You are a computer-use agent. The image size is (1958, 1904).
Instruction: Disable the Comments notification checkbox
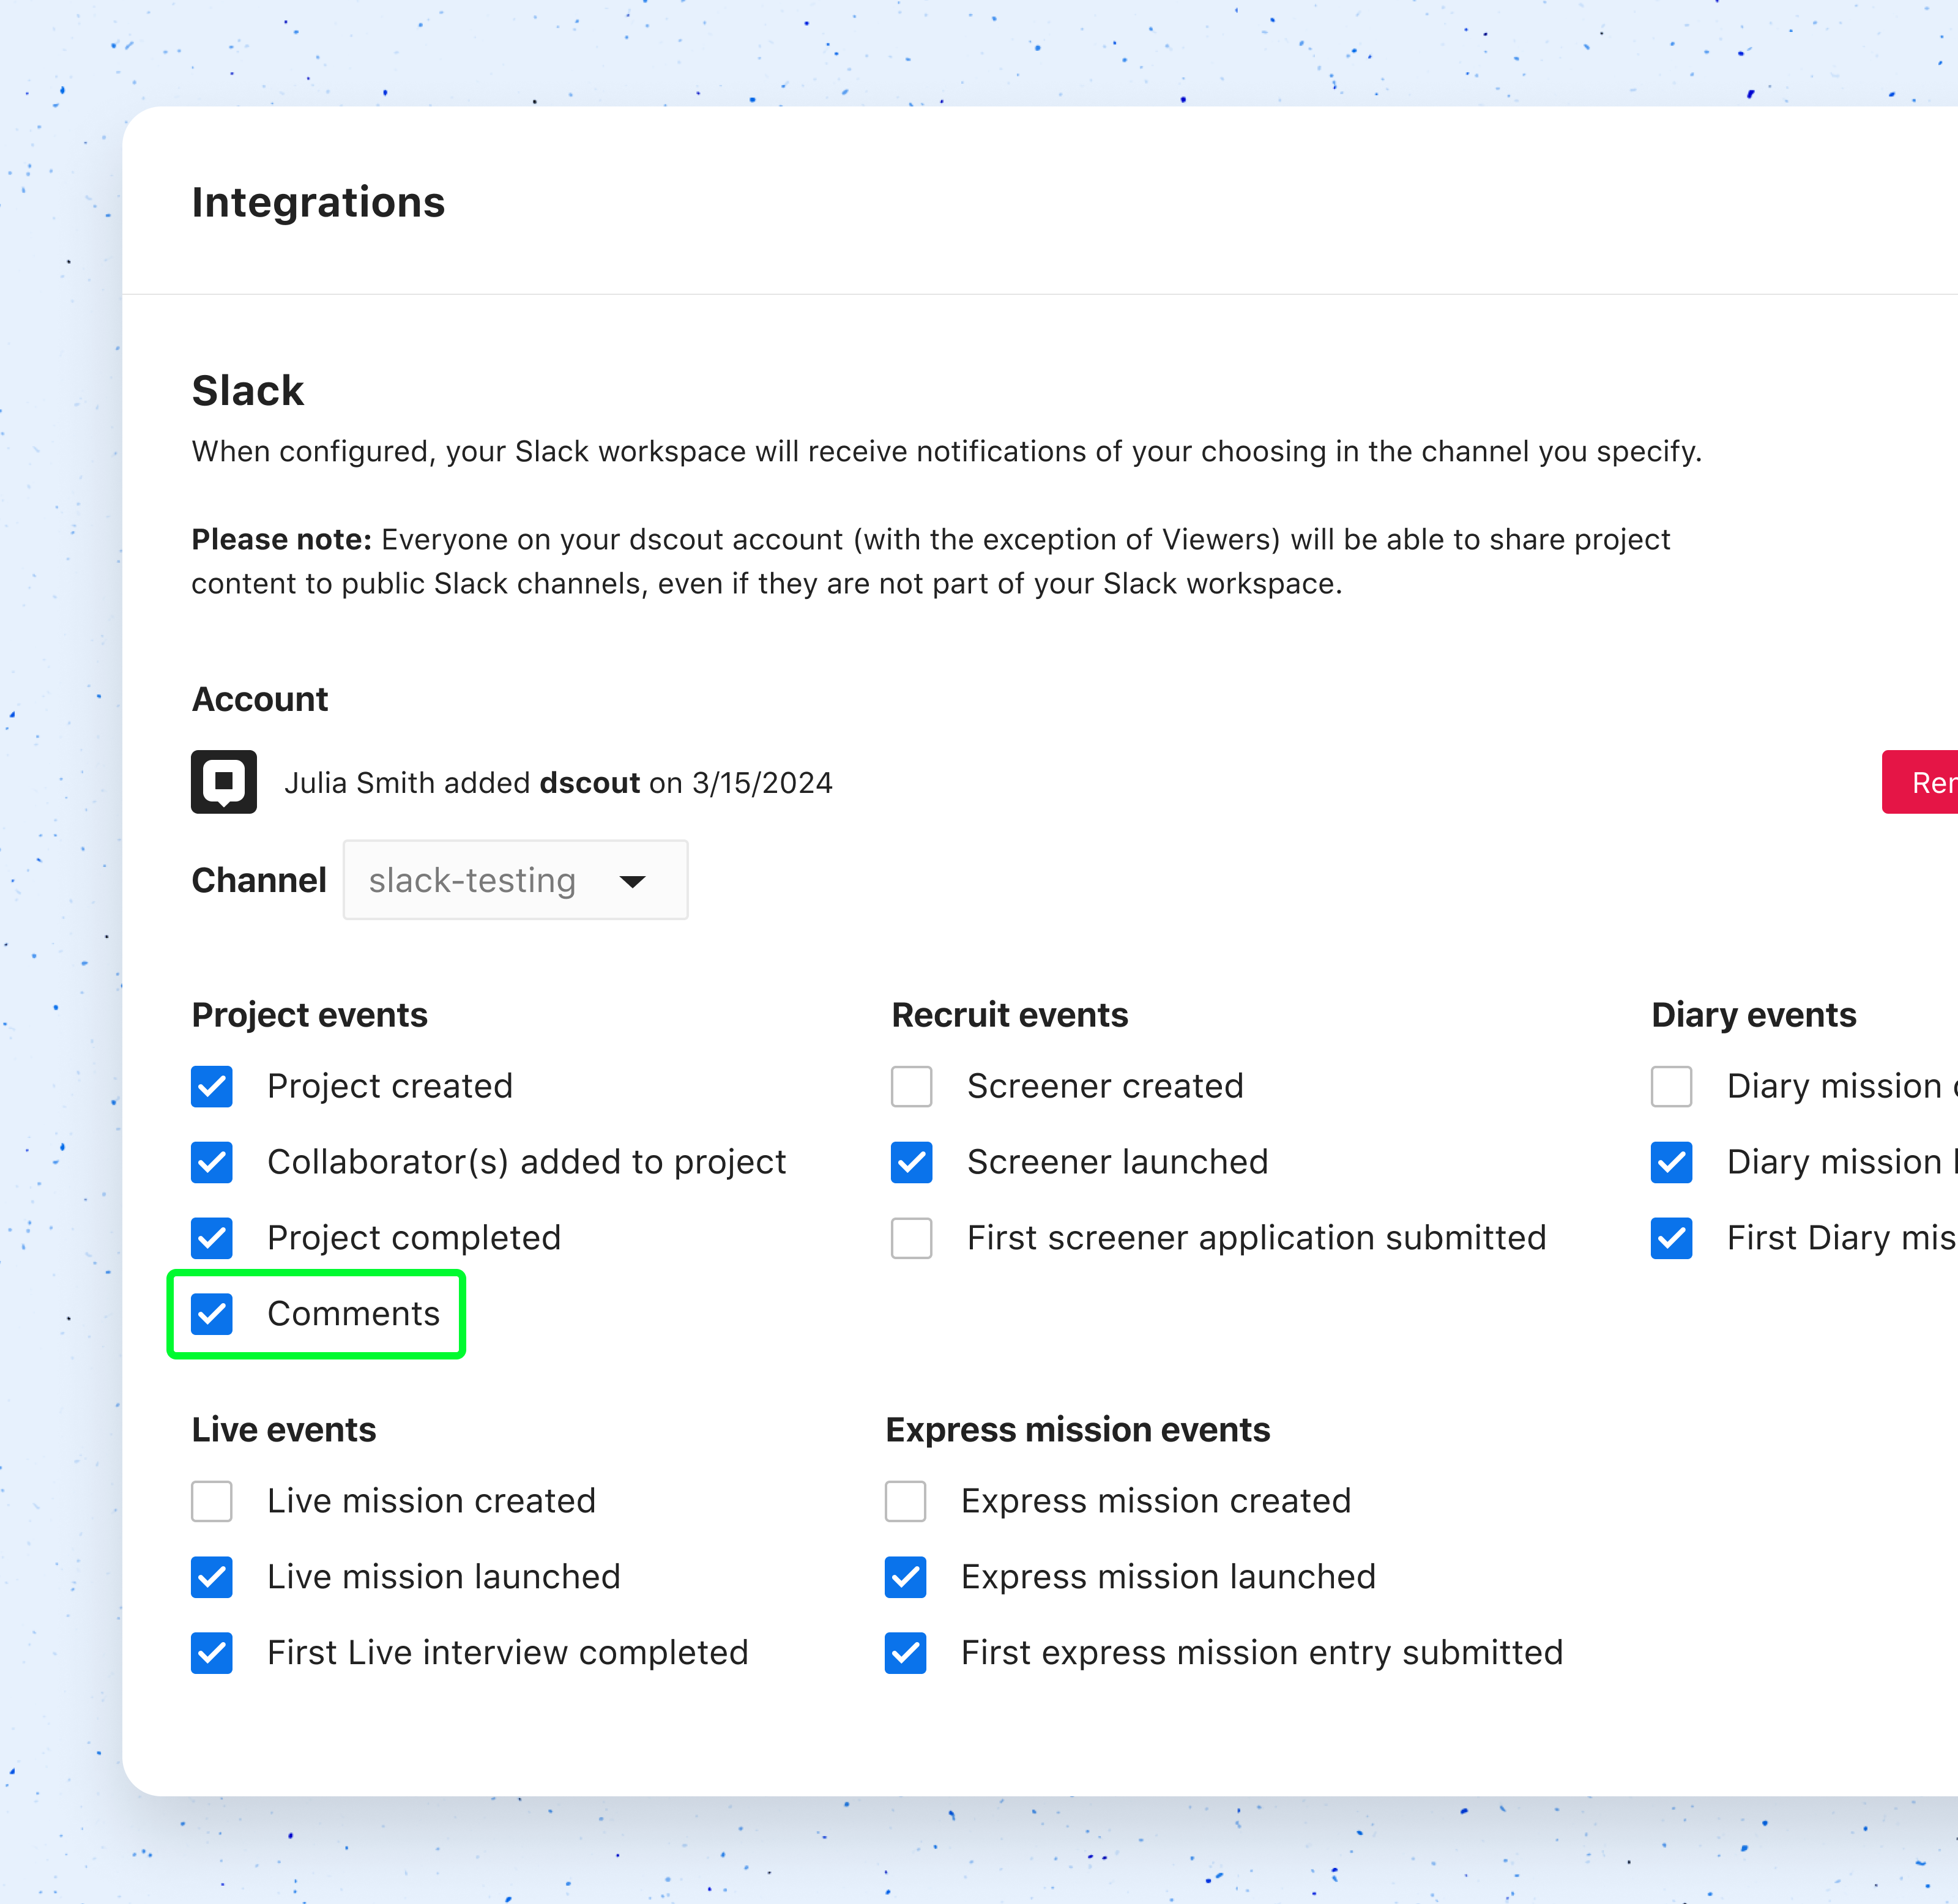(x=212, y=1314)
